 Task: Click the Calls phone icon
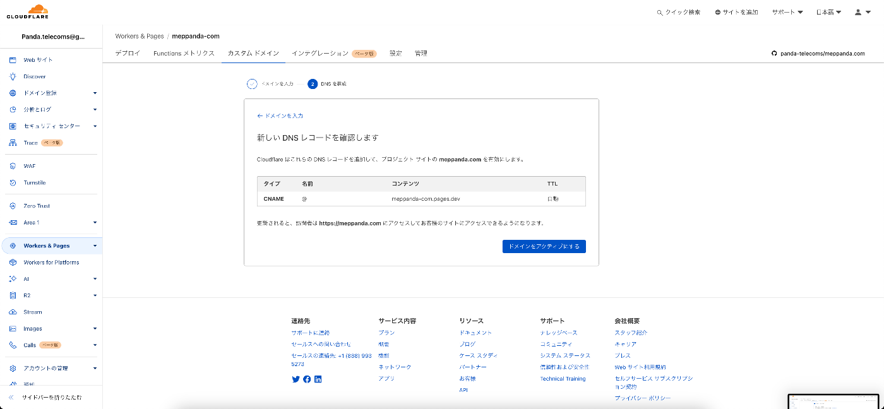click(x=13, y=345)
